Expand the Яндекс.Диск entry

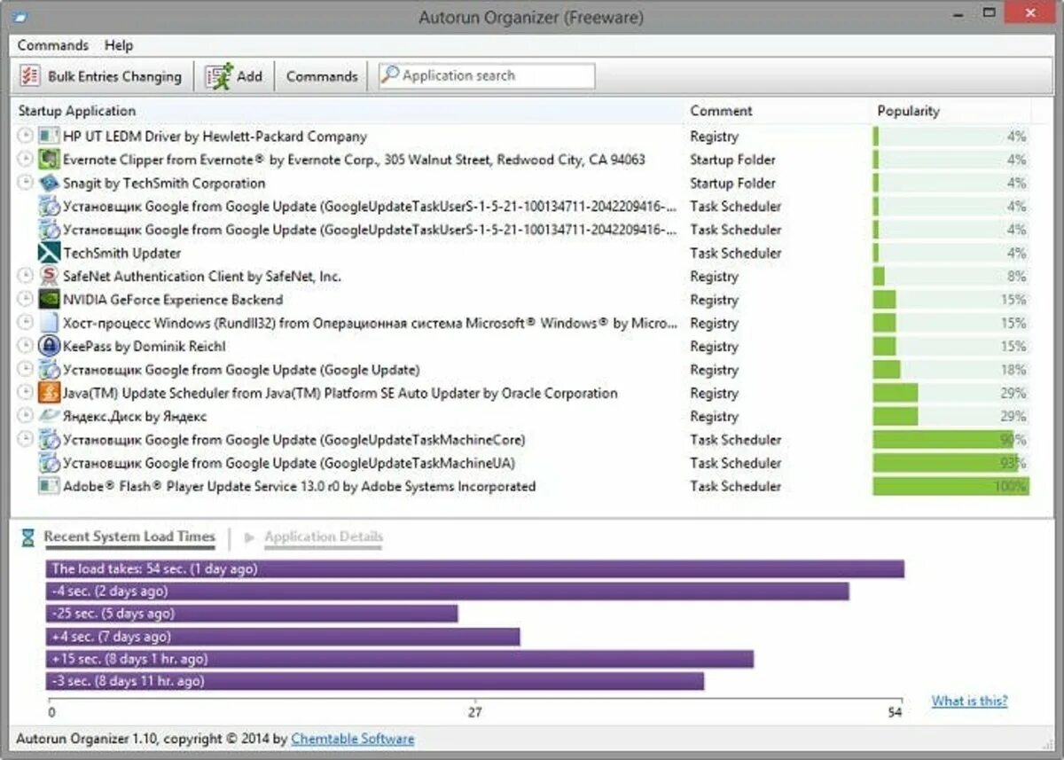tap(25, 415)
